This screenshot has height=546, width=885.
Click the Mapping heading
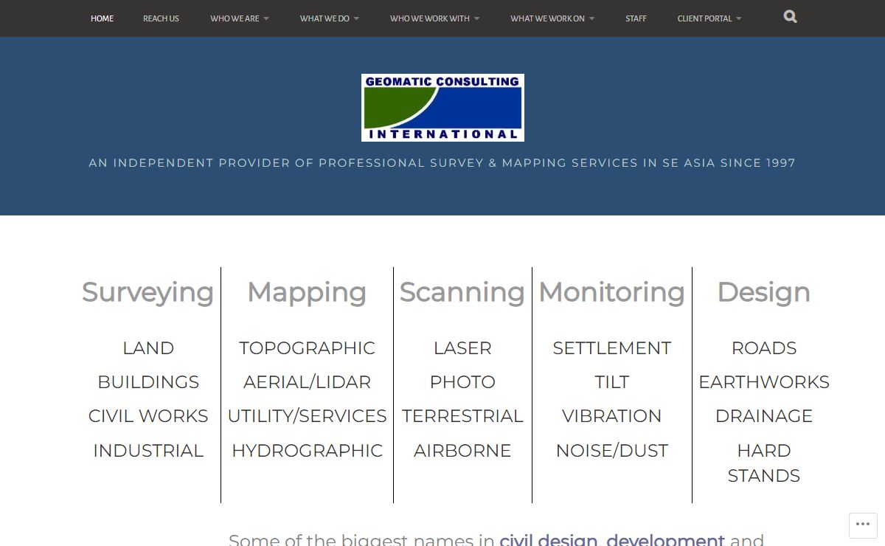307,292
